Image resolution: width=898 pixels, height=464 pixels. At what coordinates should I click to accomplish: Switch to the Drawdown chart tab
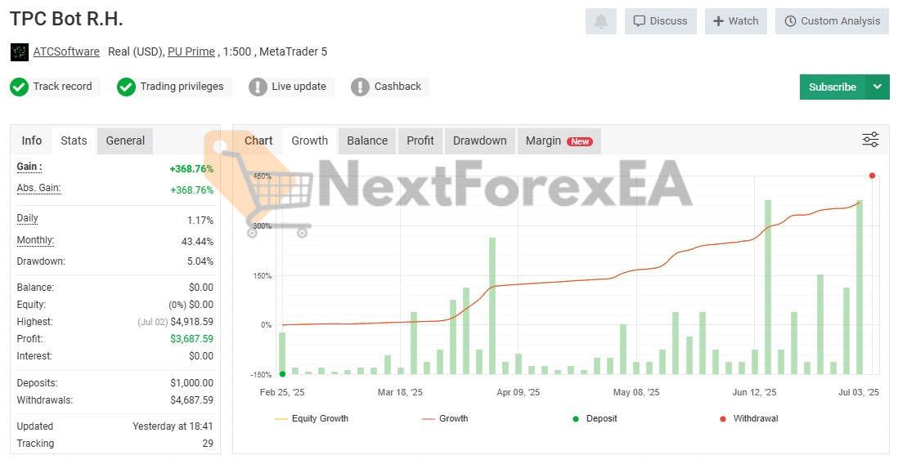coord(479,141)
